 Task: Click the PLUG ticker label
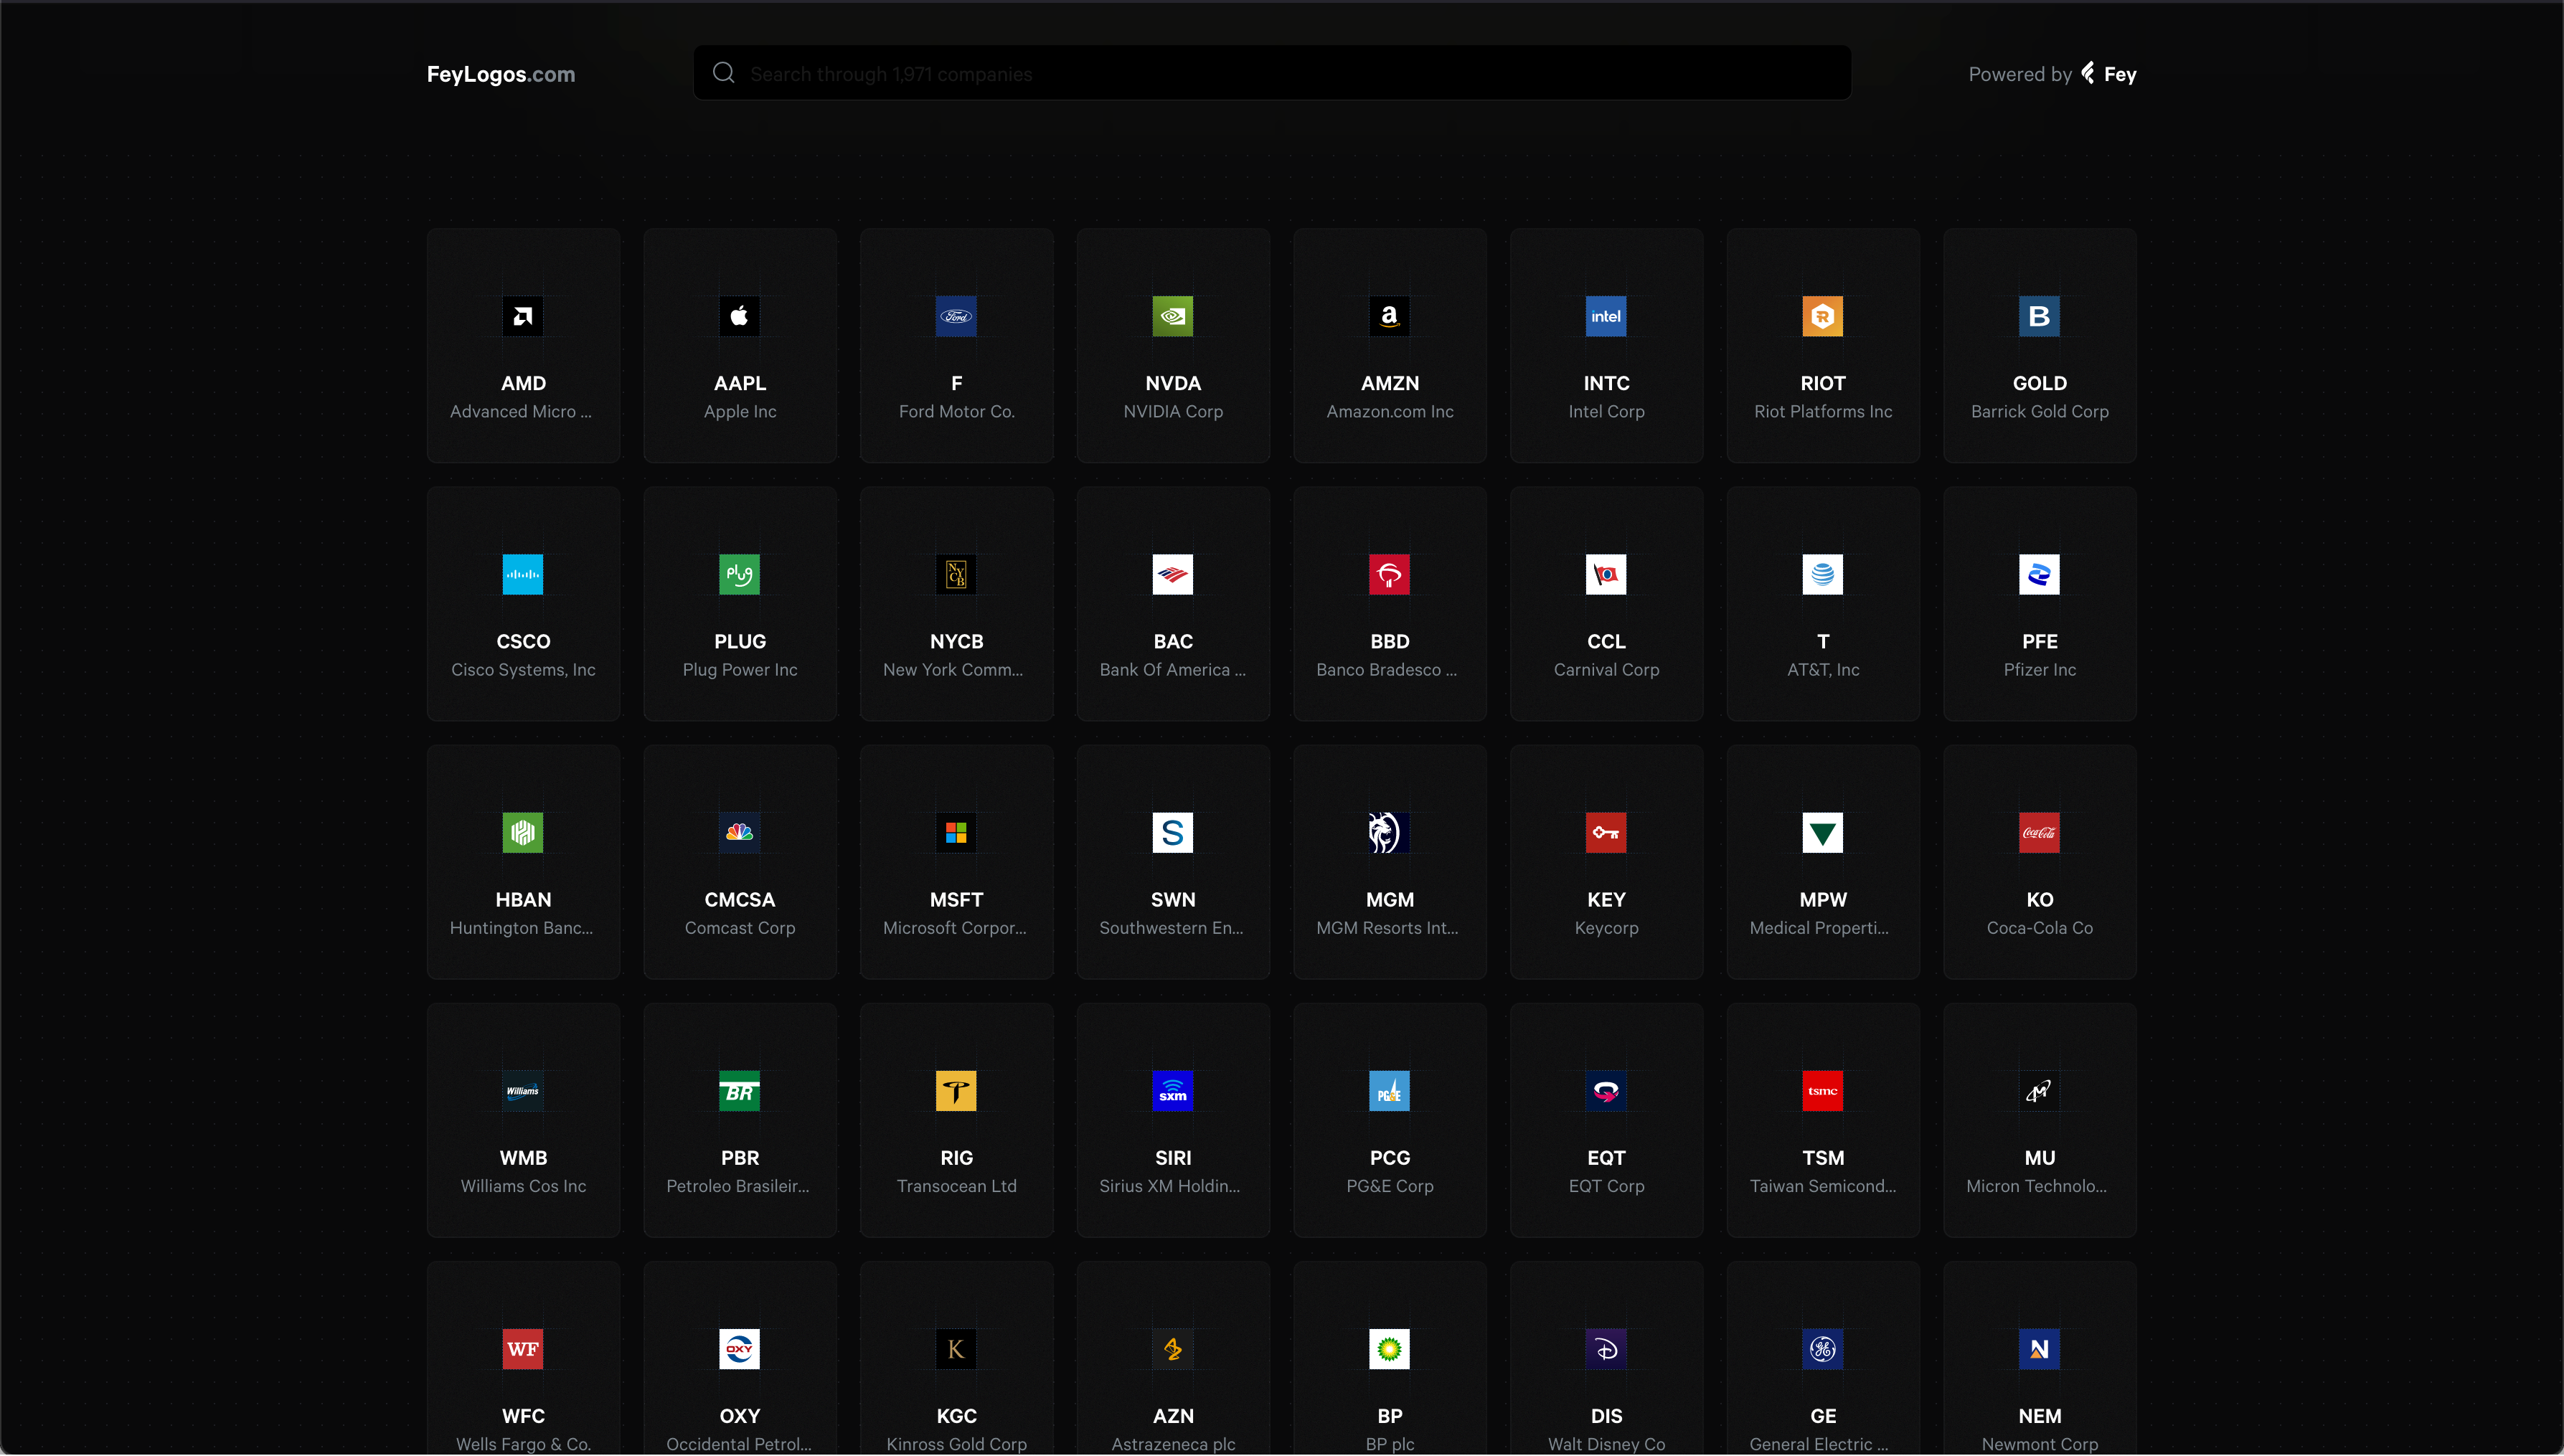[x=740, y=641]
